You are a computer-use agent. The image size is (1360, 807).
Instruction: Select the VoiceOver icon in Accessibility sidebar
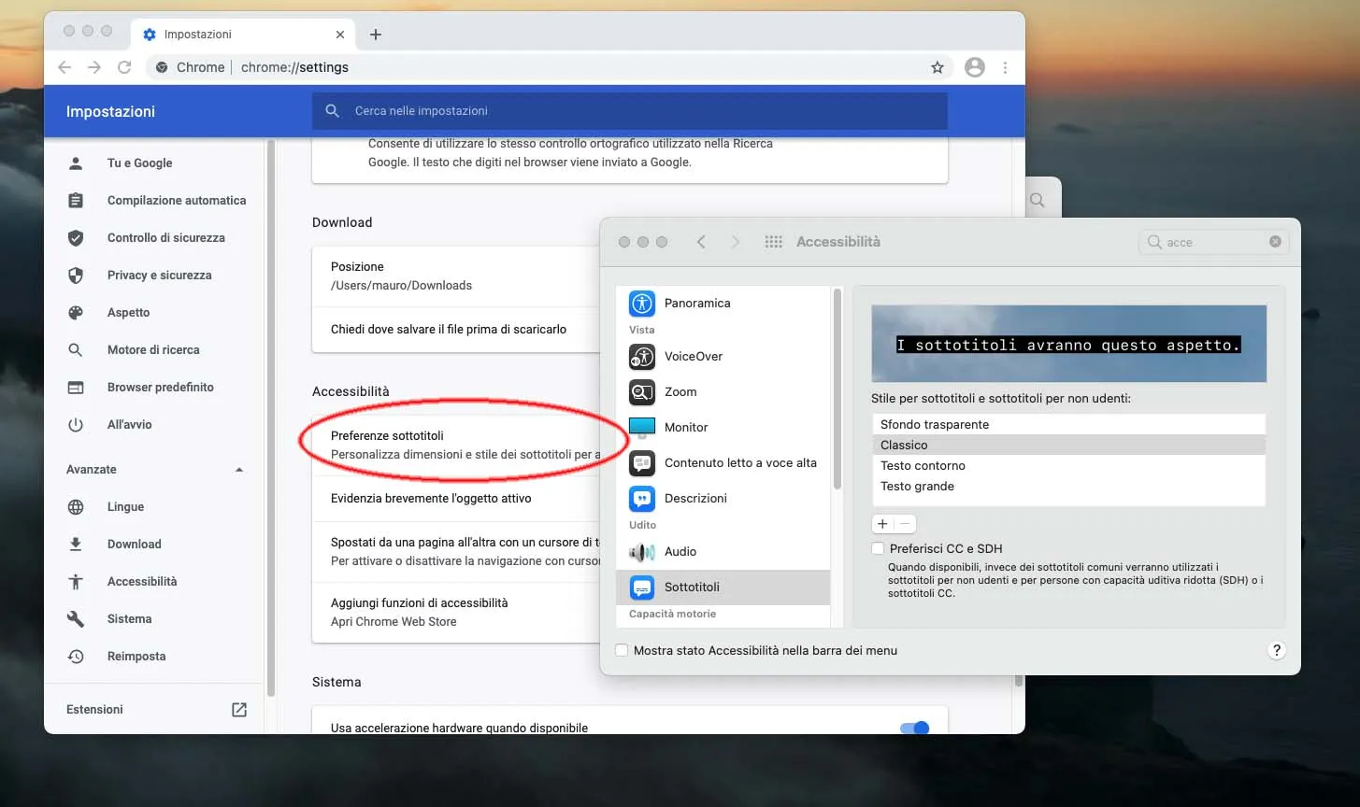pos(641,357)
